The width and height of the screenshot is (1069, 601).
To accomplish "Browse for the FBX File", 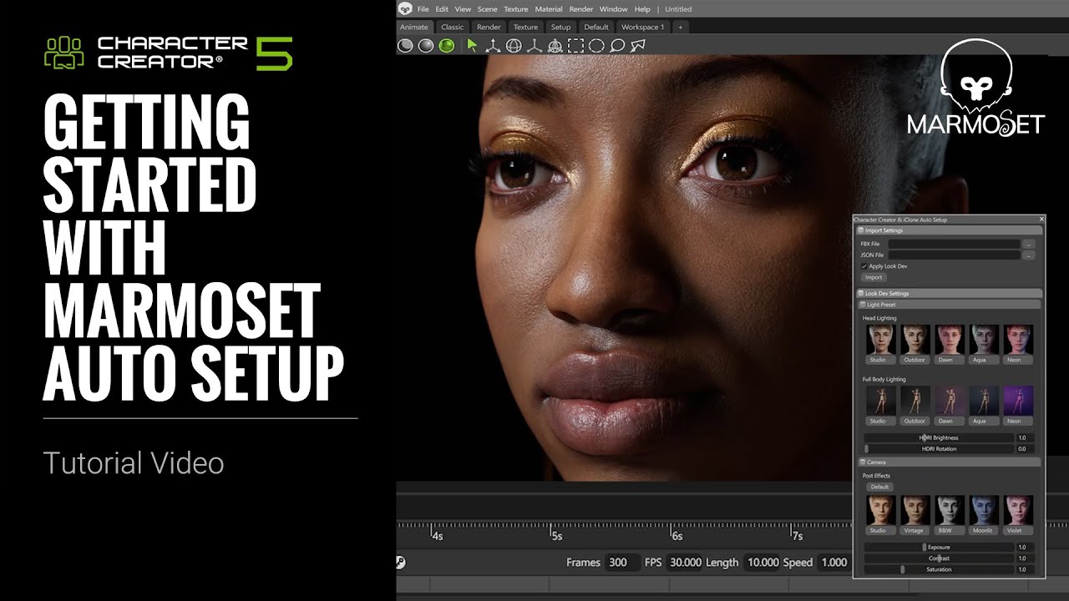I will click(x=1029, y=244).
